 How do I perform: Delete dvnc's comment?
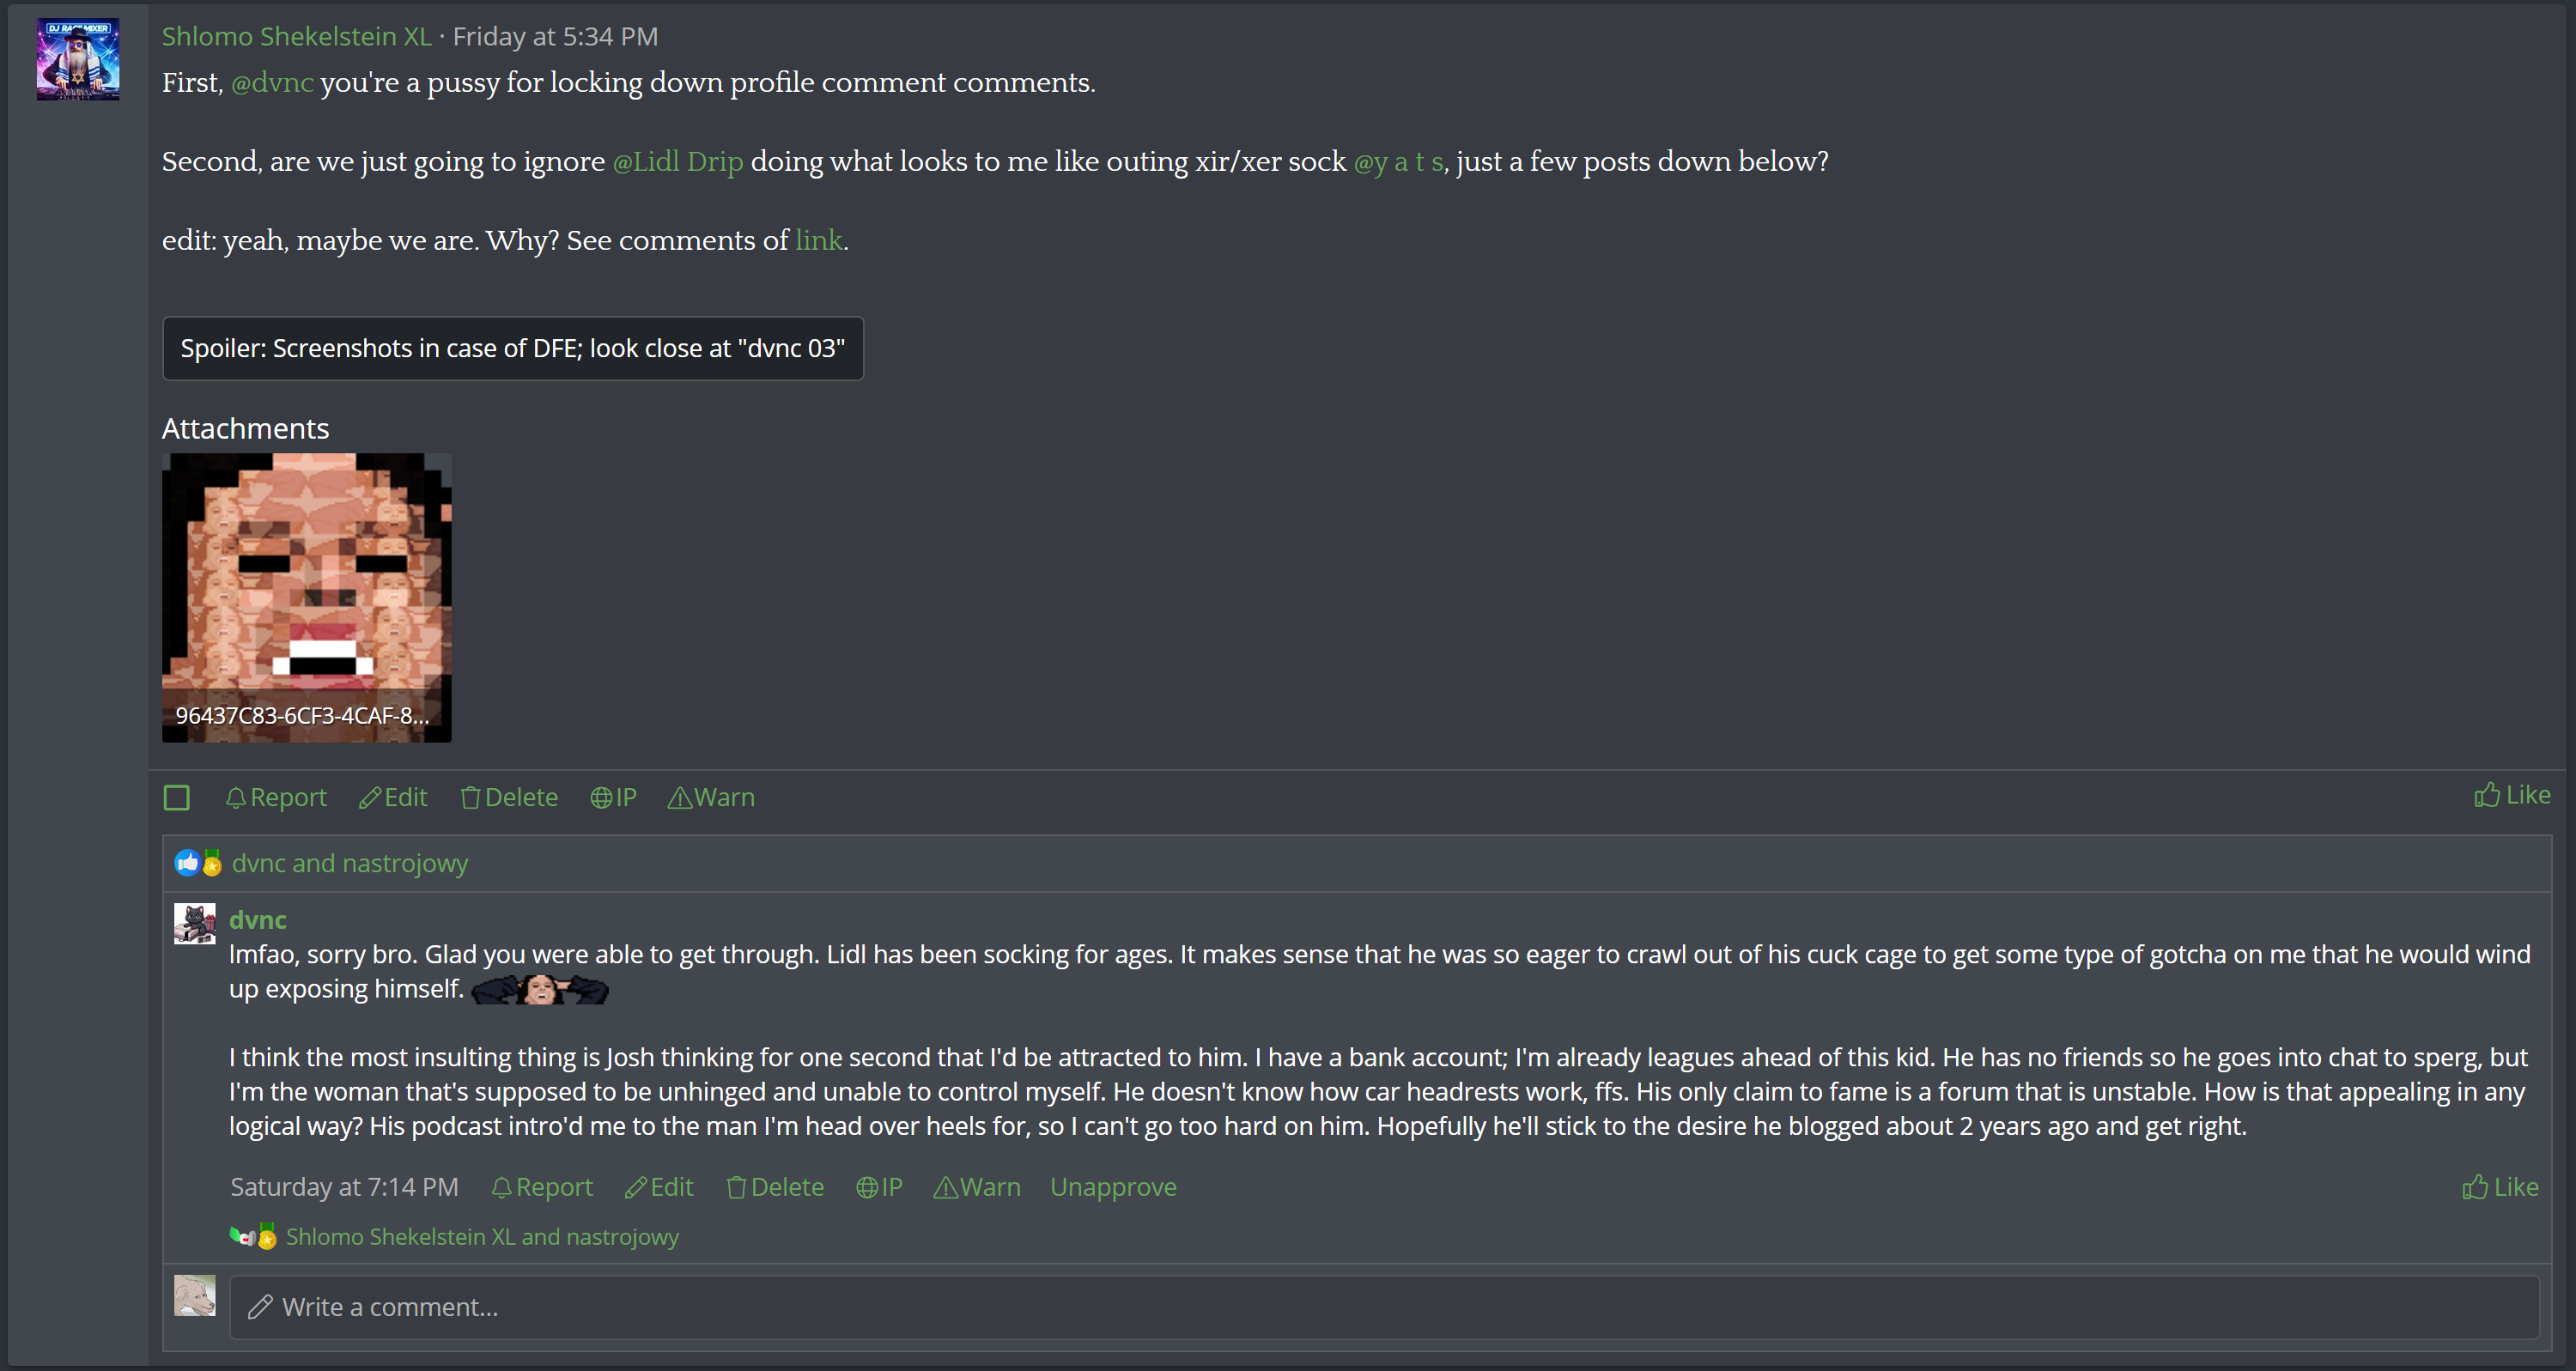775,1187
